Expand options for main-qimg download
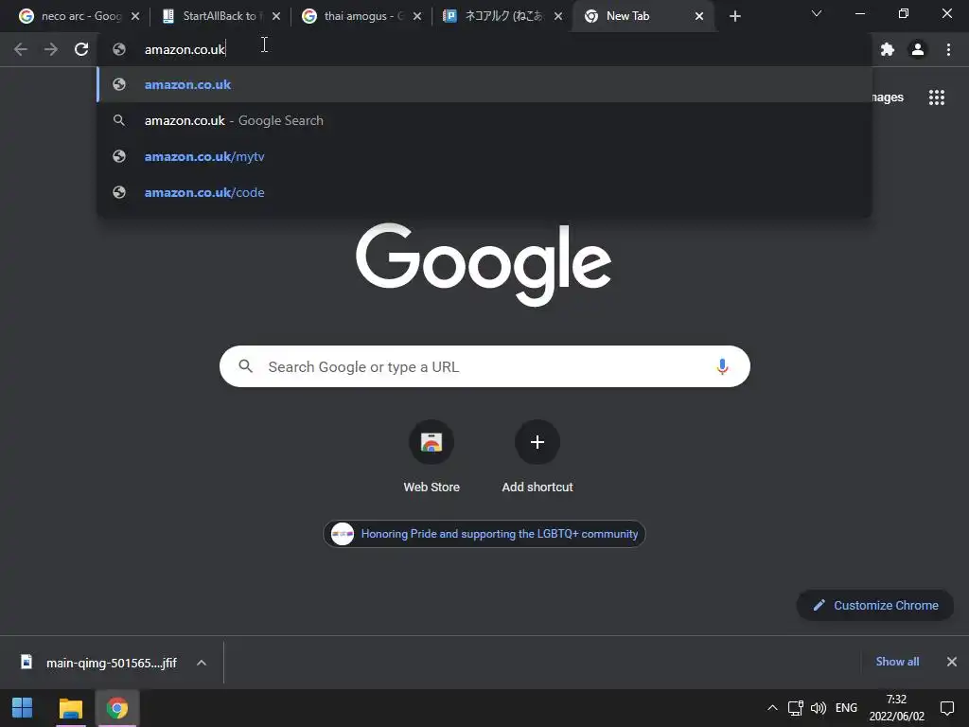This screenshot has width=969, height=727. pos(202,663)
